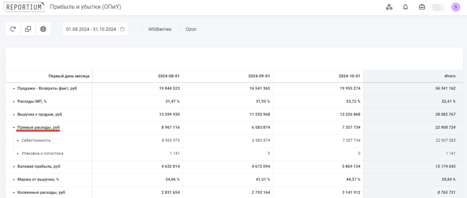This screenshot has width=467, height=198.
Task: Expand the Расходы МП, % row
Action: (14, 102)
